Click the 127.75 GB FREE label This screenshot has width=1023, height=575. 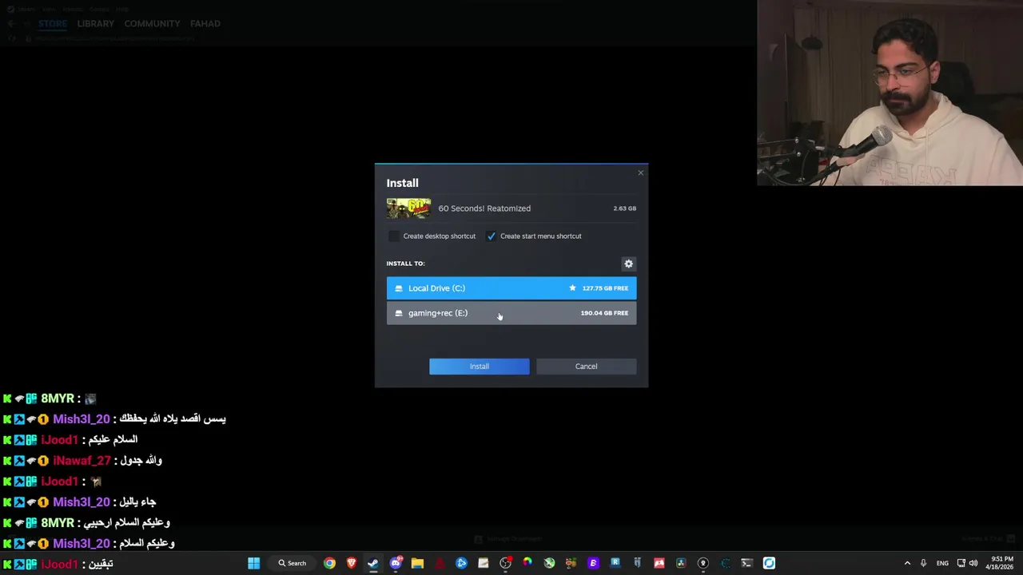point(605,288)
